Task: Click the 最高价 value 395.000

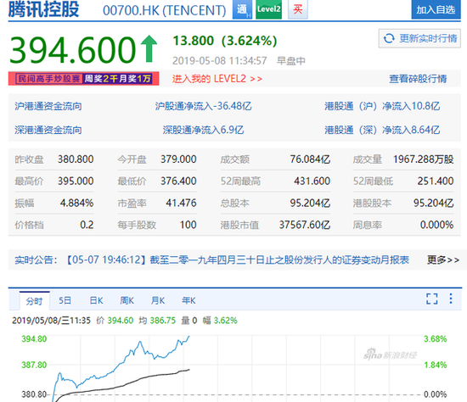Action: (x=76, y=181)
